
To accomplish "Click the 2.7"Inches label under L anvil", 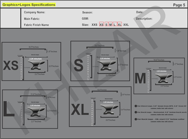I will pos(36,122).
